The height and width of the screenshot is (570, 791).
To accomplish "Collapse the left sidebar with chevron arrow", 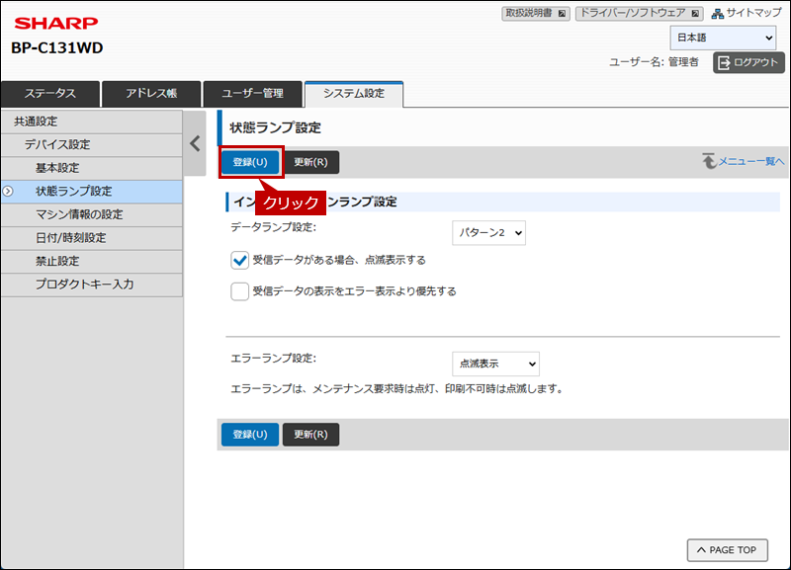I will point(195,142).
